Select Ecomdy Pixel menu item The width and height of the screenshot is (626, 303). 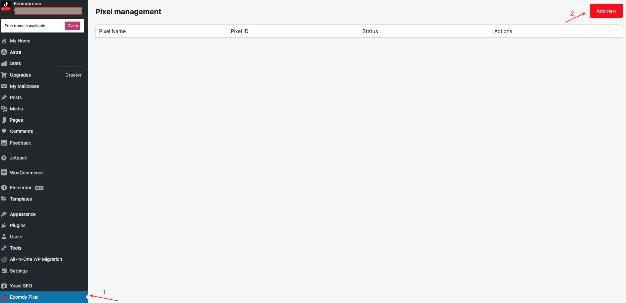[x=44, y=297]
